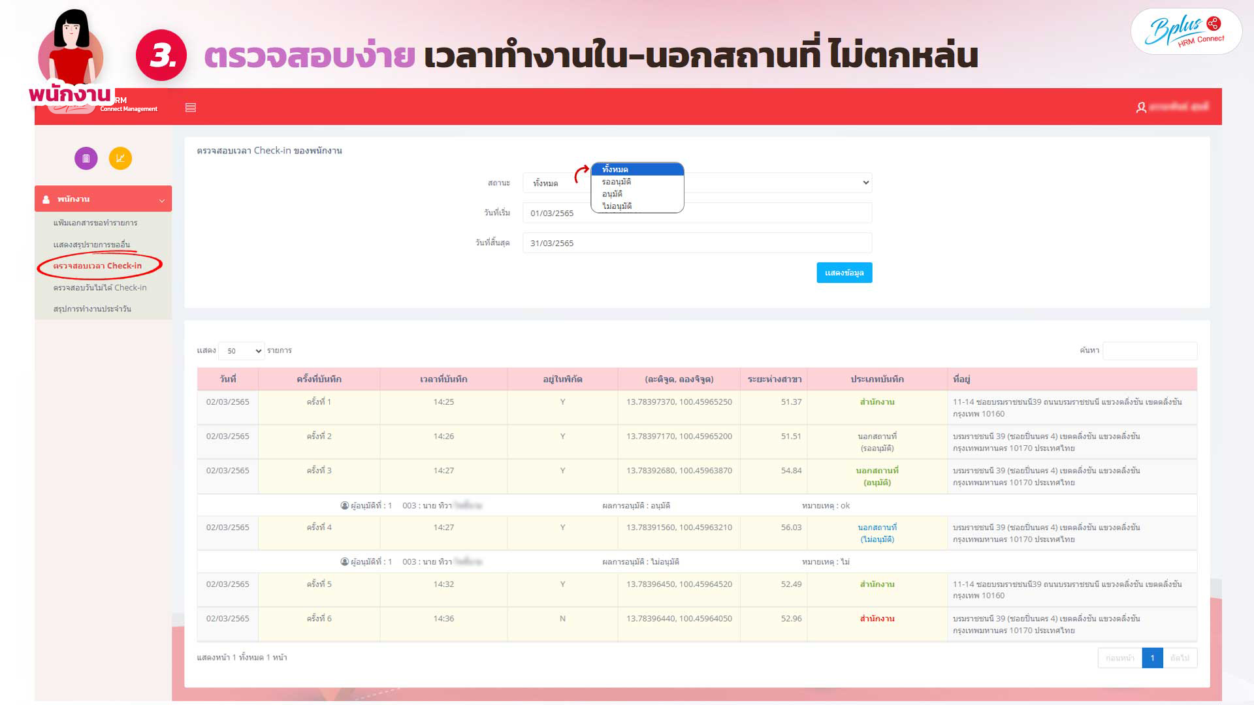The image size is (1254, 705).
Task: Open ตรวจสอบเวลา Check-in menu item
Action: point(97,266)
